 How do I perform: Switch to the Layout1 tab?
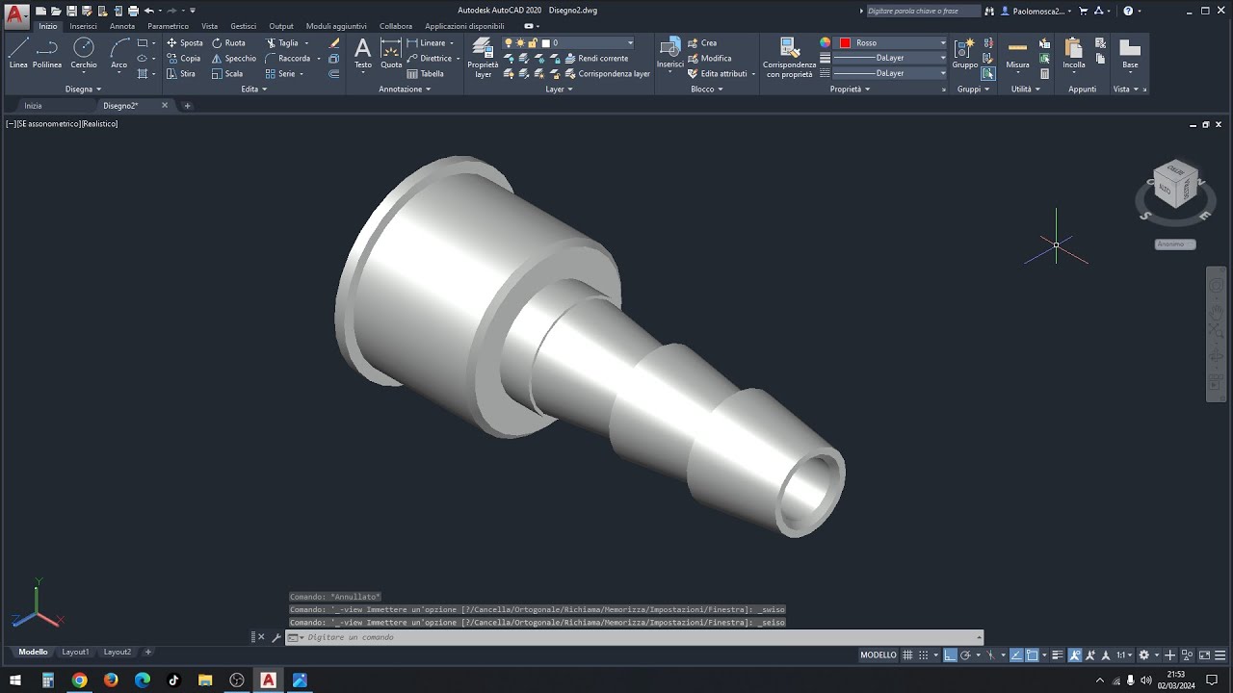tap(75, 653)
